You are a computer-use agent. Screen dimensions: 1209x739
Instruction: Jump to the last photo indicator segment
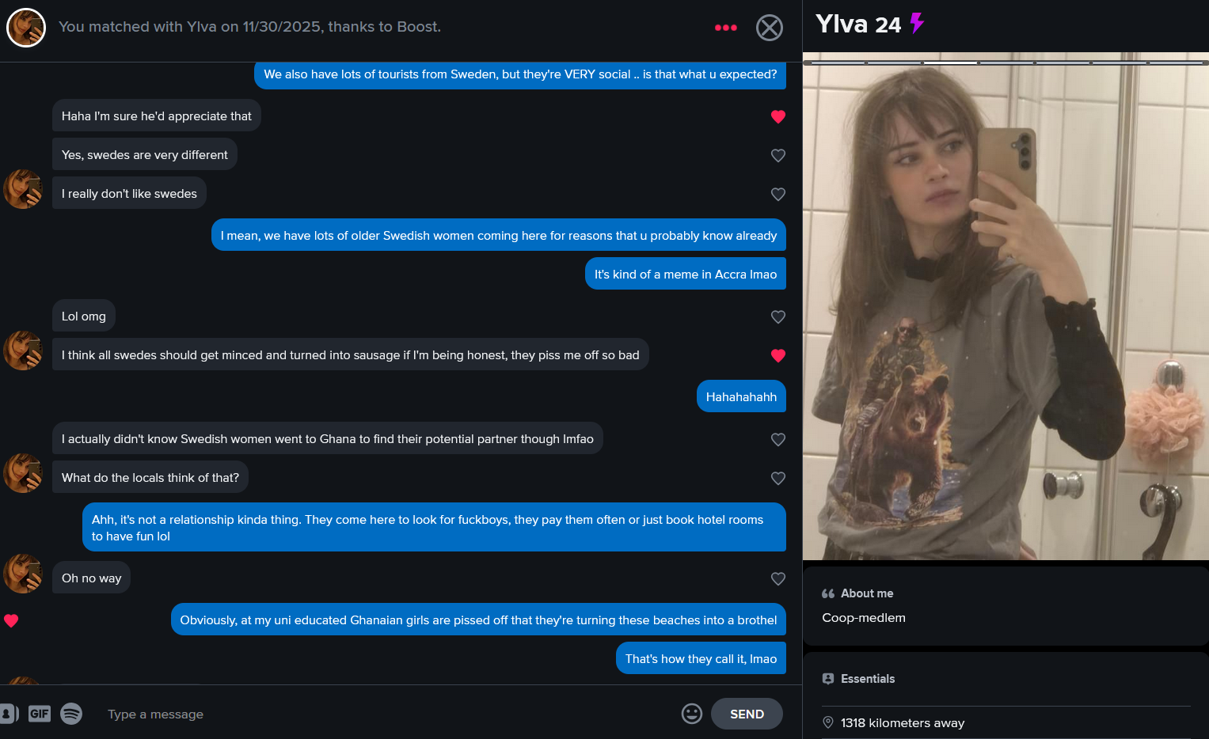point(1177,63)
